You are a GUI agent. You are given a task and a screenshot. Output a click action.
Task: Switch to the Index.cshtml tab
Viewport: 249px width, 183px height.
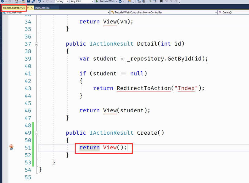pyautogui.click(x=42, y=8)
